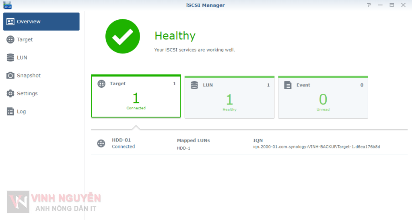Click the Target globe icon in sidebar
This screenshot has height=220, width=412.
coord(10,39)
